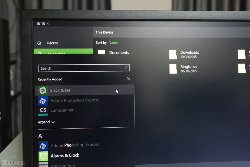The image size is (250, 167).
Task: Click the Amazon app icon
Action: point(43,164)
